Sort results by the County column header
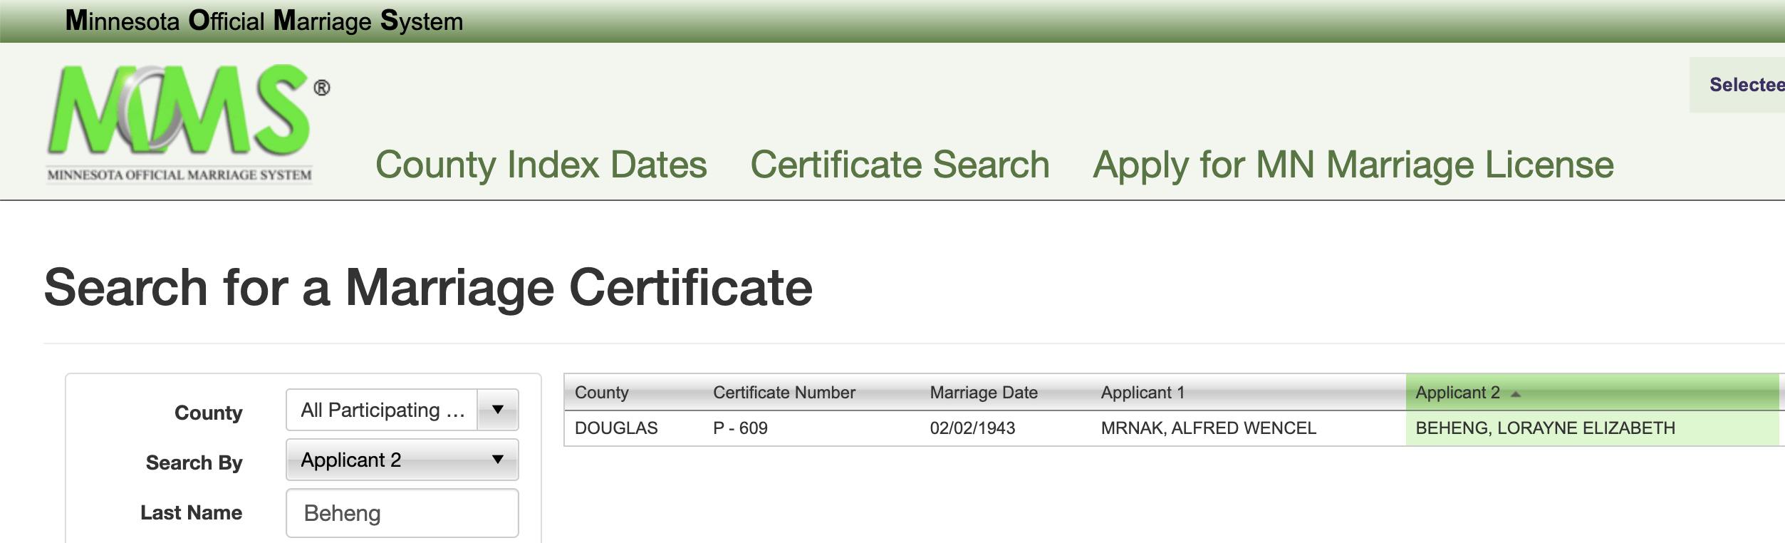The width and height of the screenshot is (1785, 543). coord(602,393)
